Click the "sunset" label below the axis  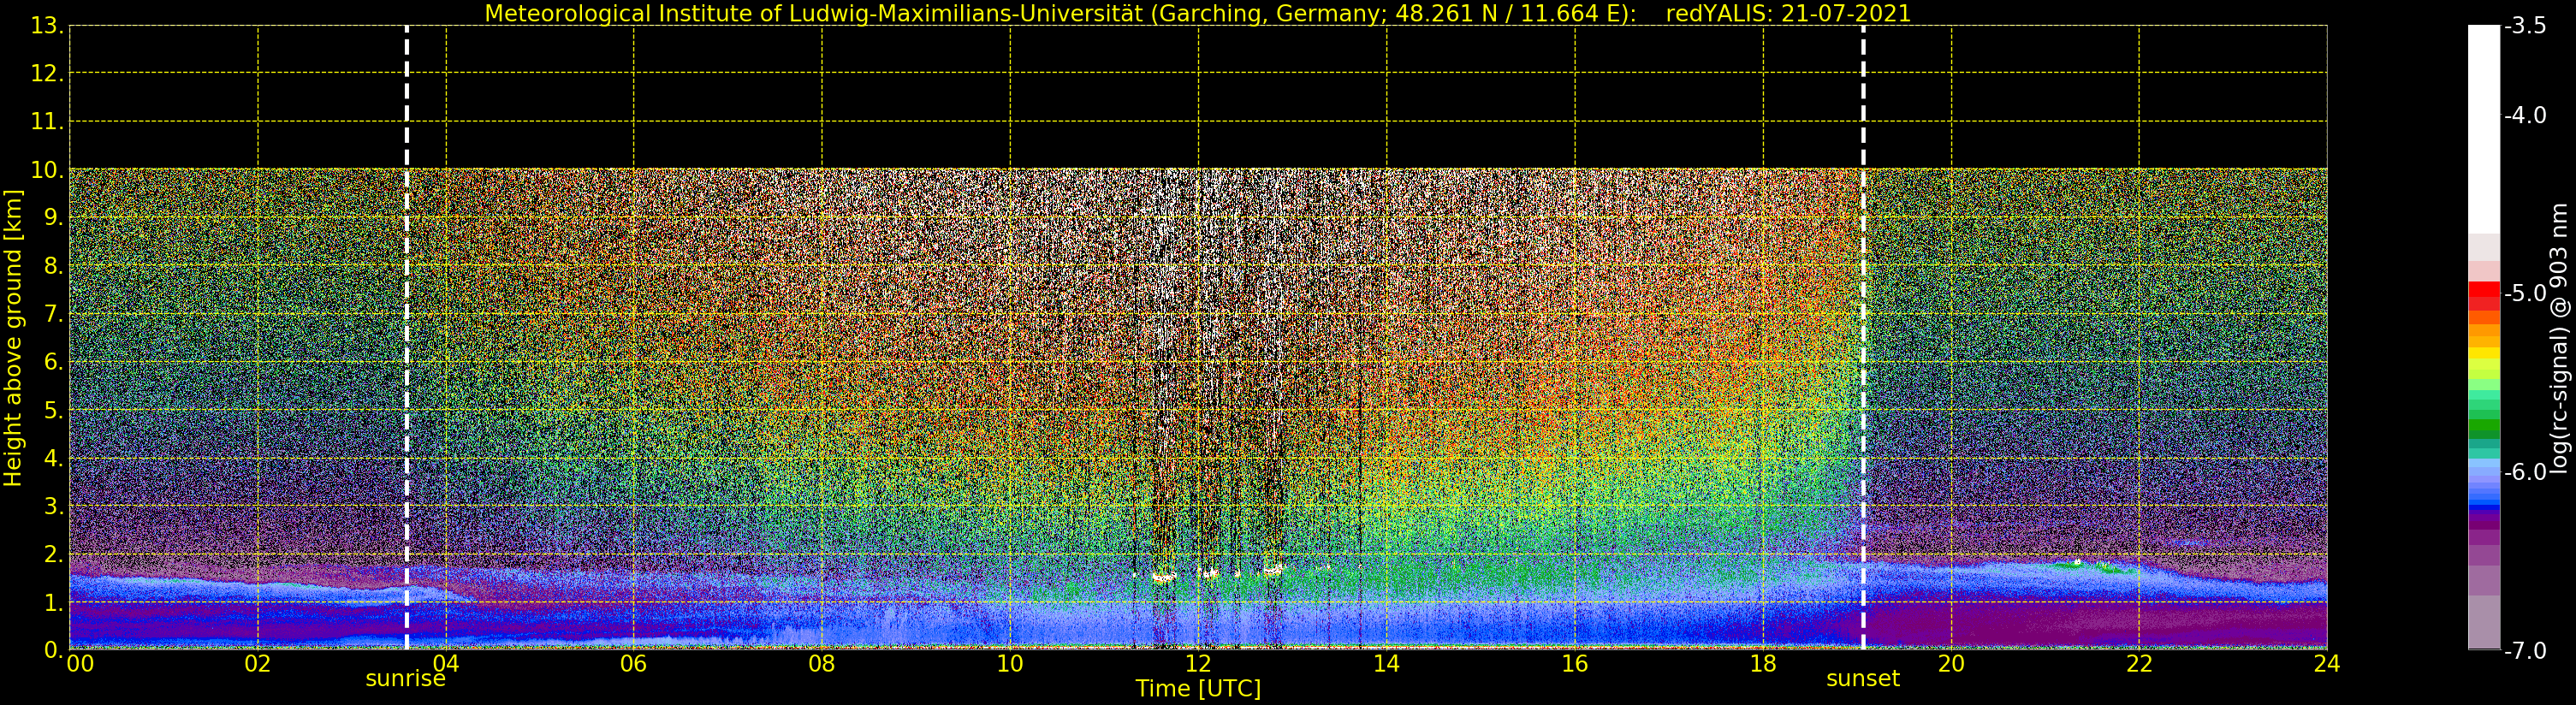click(x=1862, y=679)
